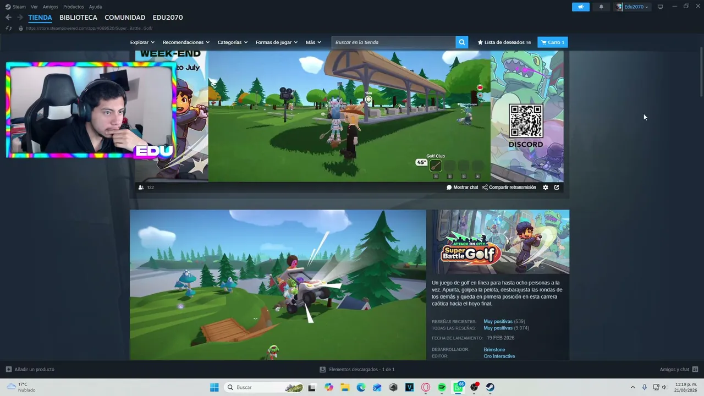Open publisher Oro Interactive link
704x396 pixels.
point(499,356)
